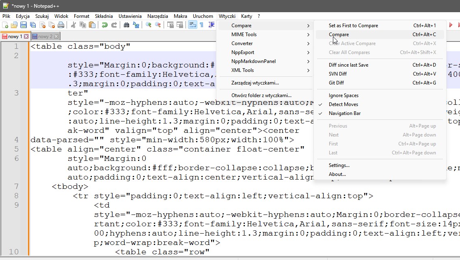The width and height of the screenshot is (460, 260).
Task: Close the nowy 1 tab
Action: pyautogui.click(x=26, y=37)
